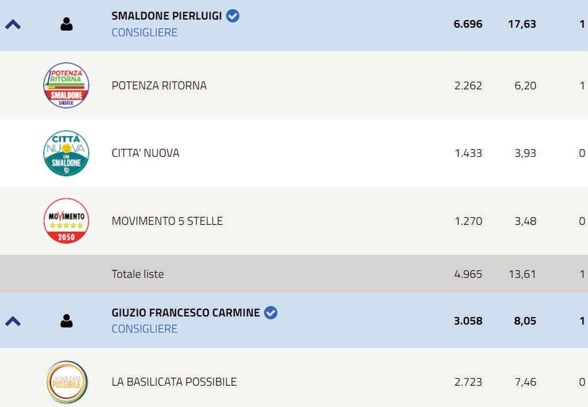Image resolution: width=588 pixels, height=407 pixels.
Task: Select the Giuzio Francesco Carmine candidate name
Action: click(186, 312)
